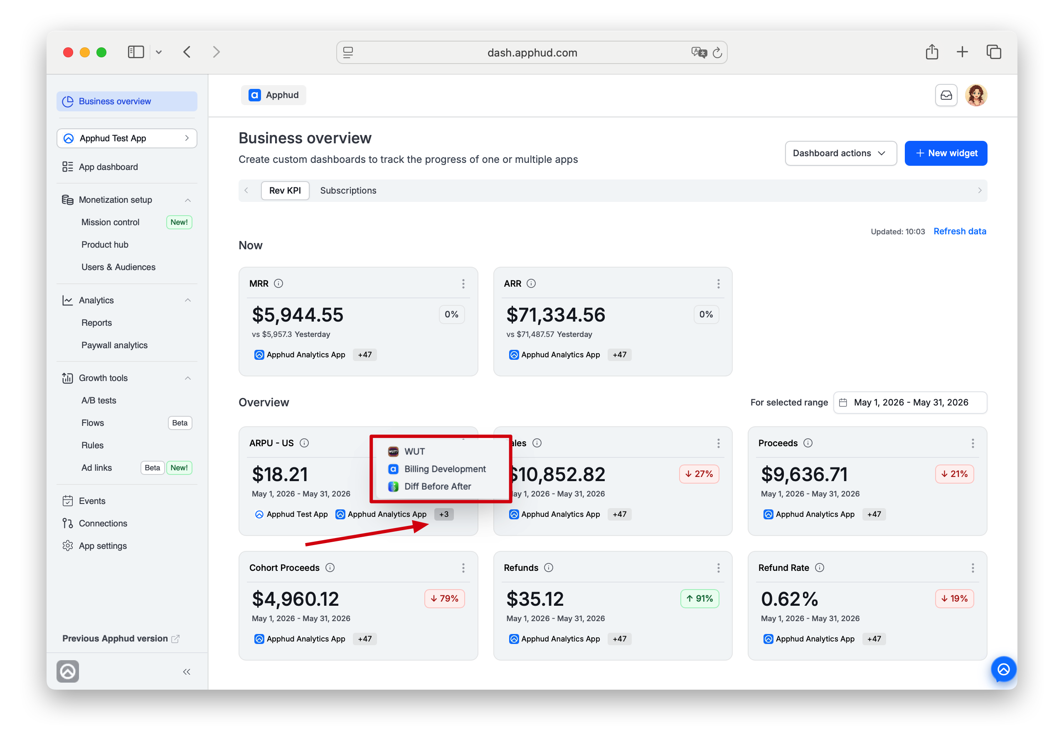1064x752 pixels.
Task: Open the May 2026 date range picker
Action: [x=910, y=402]
